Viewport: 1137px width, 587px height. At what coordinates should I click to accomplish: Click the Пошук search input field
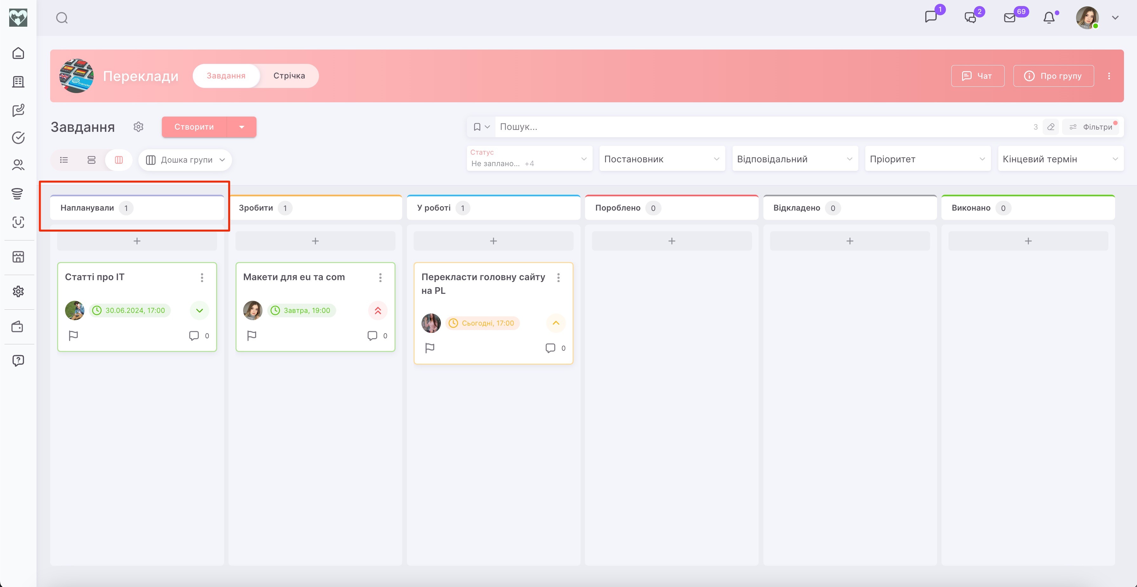750,127
